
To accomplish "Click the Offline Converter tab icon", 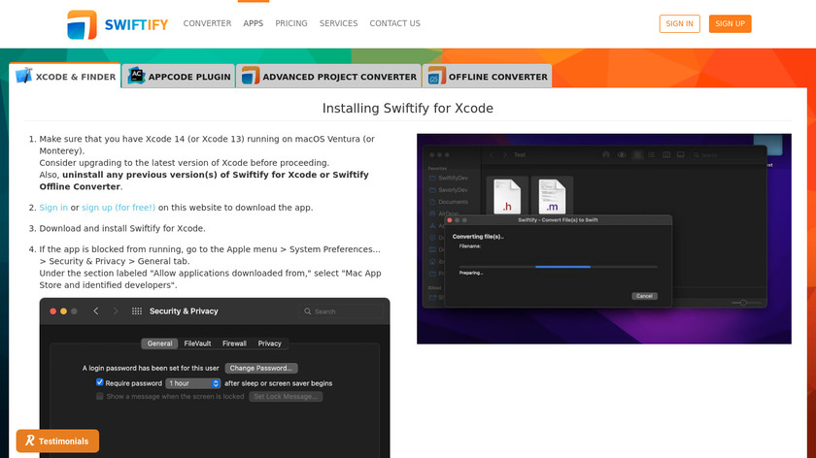I will (438, 77).
